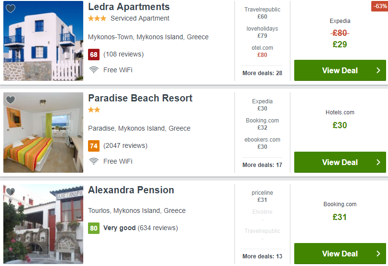
Task: Favorite Ledra Apartments with heart icon
Action: (11, 9)
